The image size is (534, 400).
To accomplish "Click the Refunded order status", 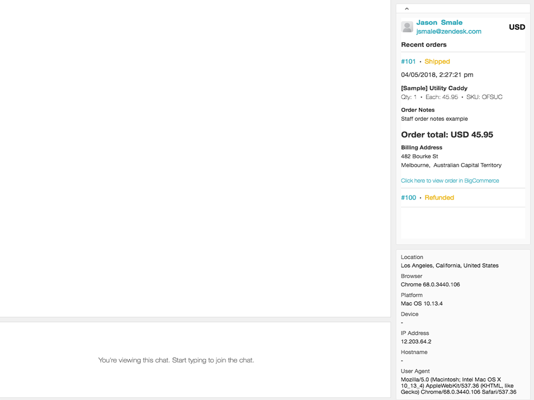I will (x=439, y=197).
